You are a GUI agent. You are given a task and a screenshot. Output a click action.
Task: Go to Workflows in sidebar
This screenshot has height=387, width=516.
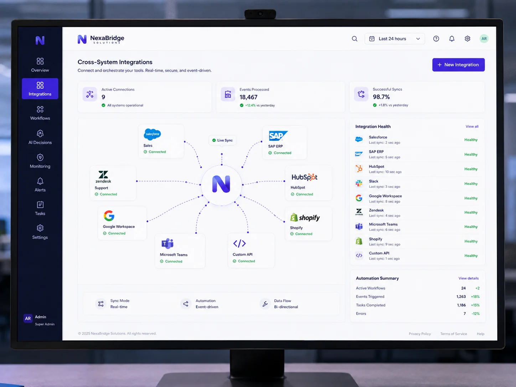[x=40, y=113]
